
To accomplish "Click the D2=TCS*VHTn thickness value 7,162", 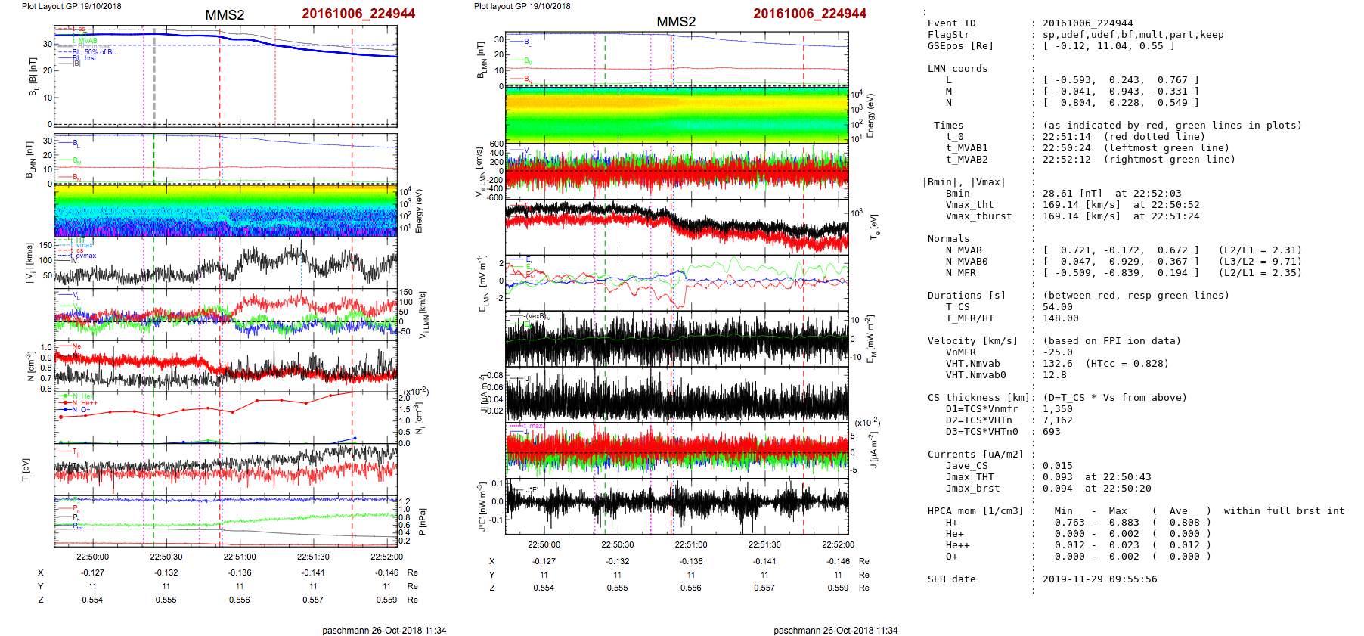I will click(x=1057, y=420).
